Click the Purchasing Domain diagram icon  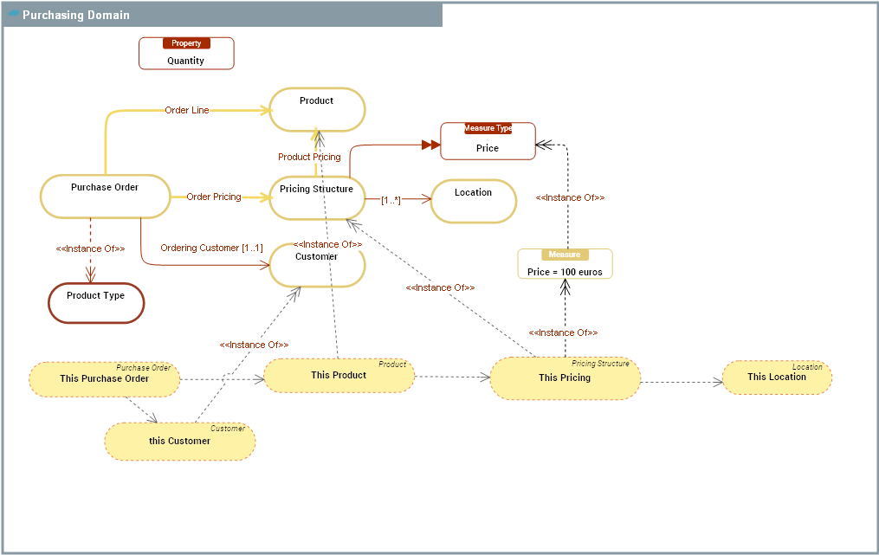coord(14,14)
